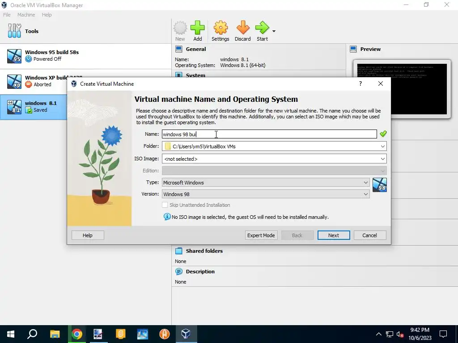Open taskbar search magnifier
Image resolution: width=458 pixels, height=343 pixels.
pyautogui.click(x=32, y=334)
